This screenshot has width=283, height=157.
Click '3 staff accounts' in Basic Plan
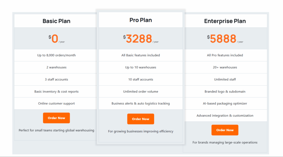click(x=56, y=79)
